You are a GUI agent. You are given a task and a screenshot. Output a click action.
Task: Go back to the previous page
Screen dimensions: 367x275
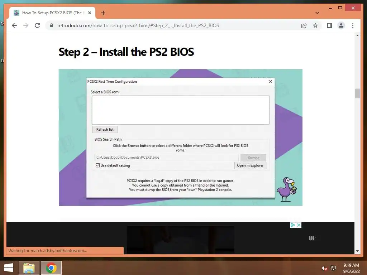(x=14, y=25)
